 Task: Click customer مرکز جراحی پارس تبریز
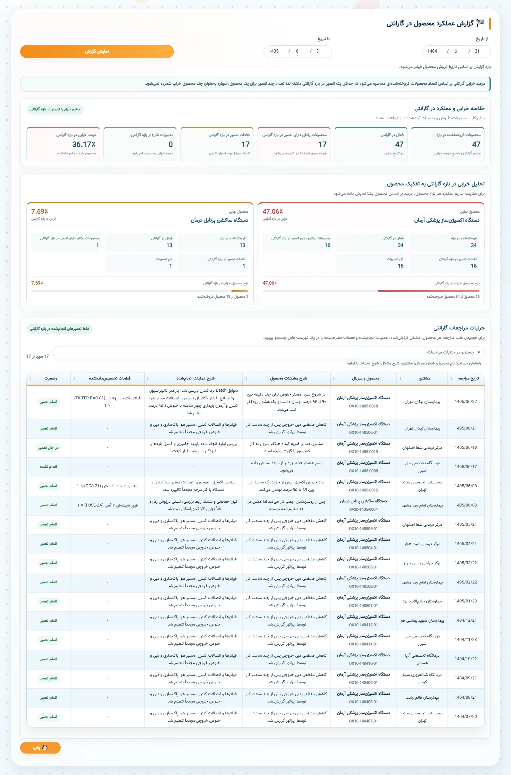point(422,563)
